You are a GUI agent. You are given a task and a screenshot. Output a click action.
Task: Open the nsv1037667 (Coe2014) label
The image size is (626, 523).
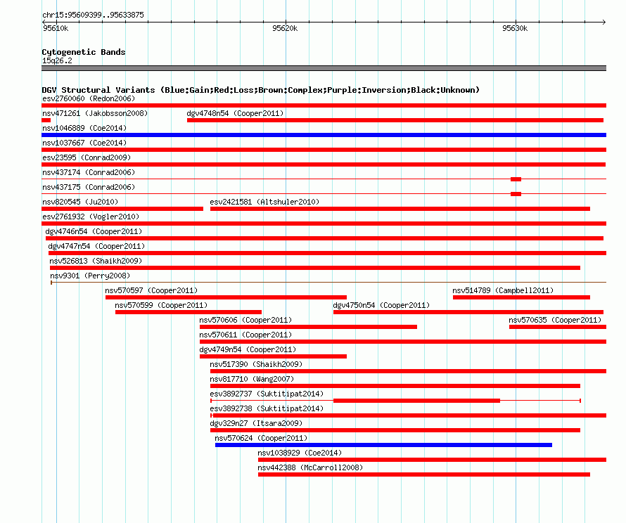click(x=84, y=143)
